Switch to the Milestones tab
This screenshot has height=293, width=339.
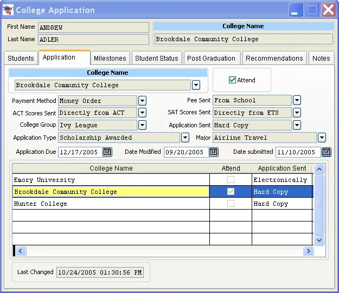point(110,58)
